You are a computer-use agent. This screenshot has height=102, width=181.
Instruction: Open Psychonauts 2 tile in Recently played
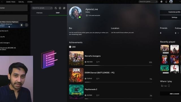pos(165,69)
